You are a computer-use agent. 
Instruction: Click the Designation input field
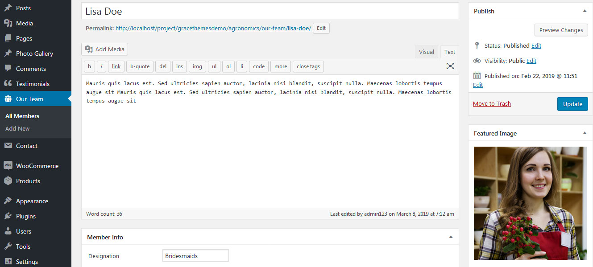pyautogui.click(x=195, y=256)
